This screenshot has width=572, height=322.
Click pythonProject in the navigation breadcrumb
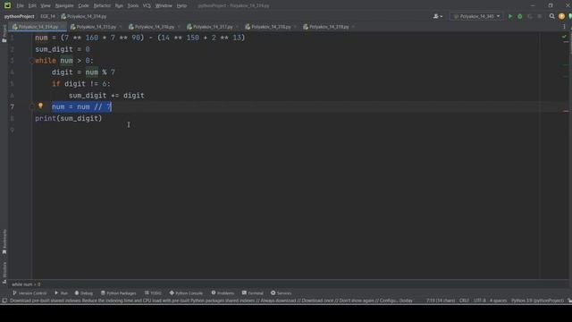click(x=20, y=16)
